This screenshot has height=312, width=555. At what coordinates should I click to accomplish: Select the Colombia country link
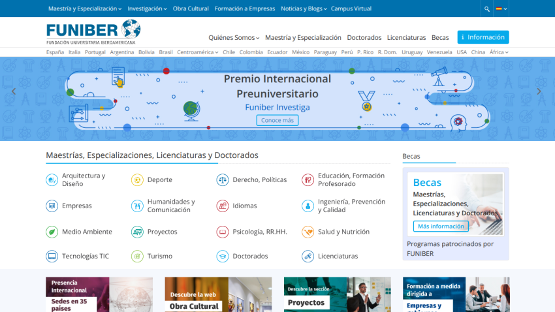tap(251, 52)
